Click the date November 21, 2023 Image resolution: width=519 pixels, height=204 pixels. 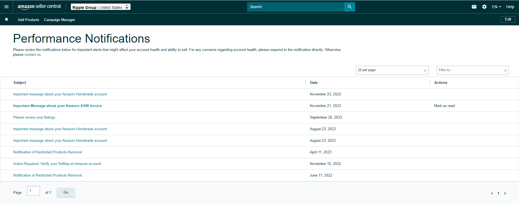(325, 106)
